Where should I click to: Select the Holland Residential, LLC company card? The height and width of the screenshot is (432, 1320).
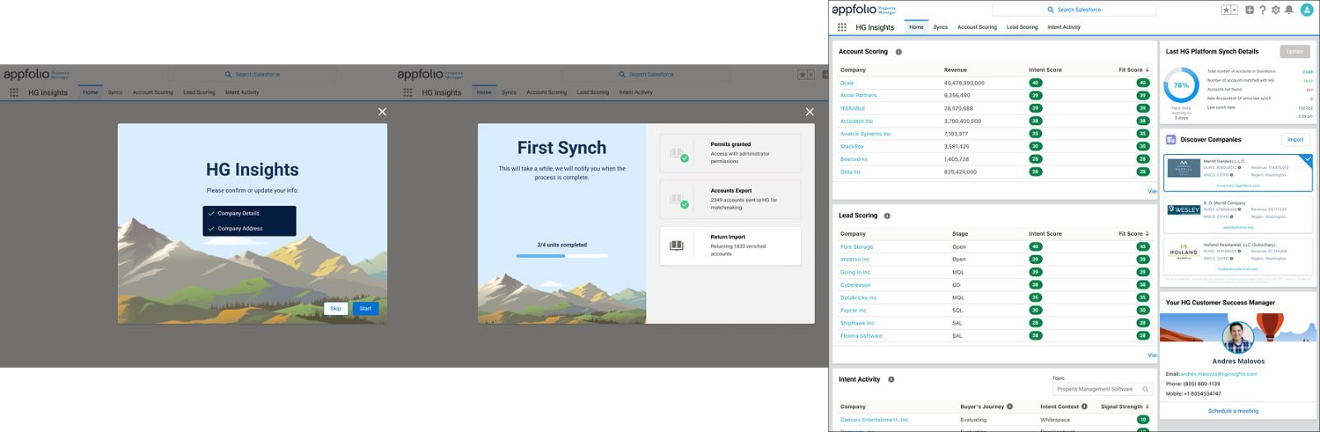(1237, 256)
